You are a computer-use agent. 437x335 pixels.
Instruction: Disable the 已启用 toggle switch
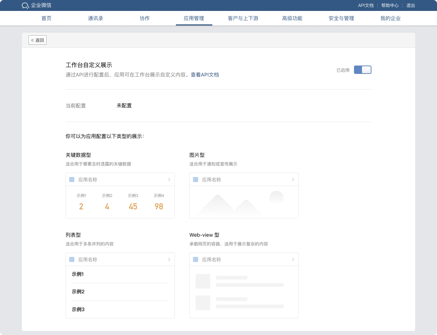click(x=363, y=70)
